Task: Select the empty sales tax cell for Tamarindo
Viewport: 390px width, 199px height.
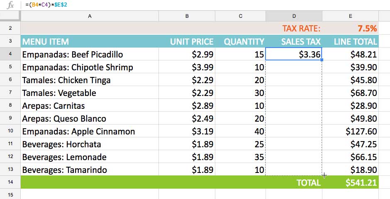Action: tap(294, 170)
